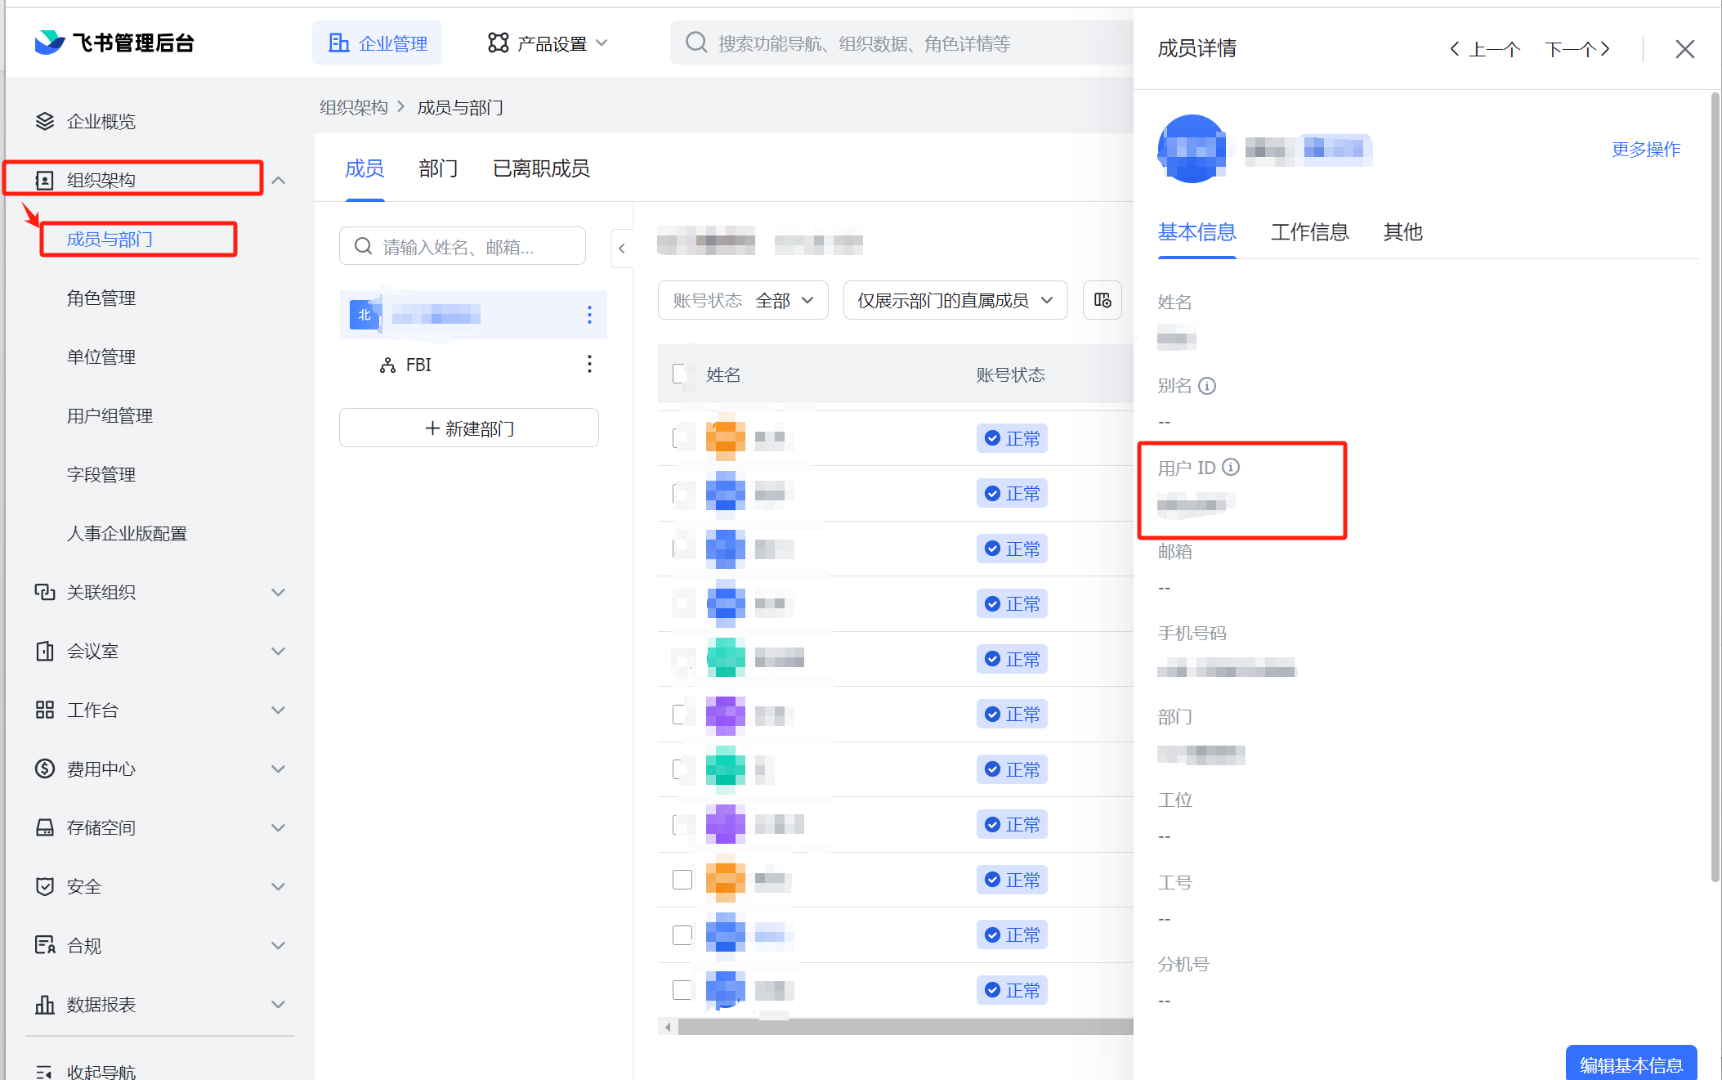This screenshot has height=1080, width=1722.
Task: Click the horizontal scrollbar under the member table
Action: click(x=899, y=1027)
